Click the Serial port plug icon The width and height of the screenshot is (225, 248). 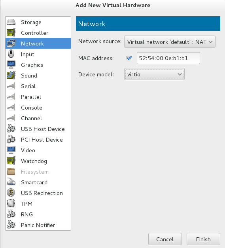[11, 86]
